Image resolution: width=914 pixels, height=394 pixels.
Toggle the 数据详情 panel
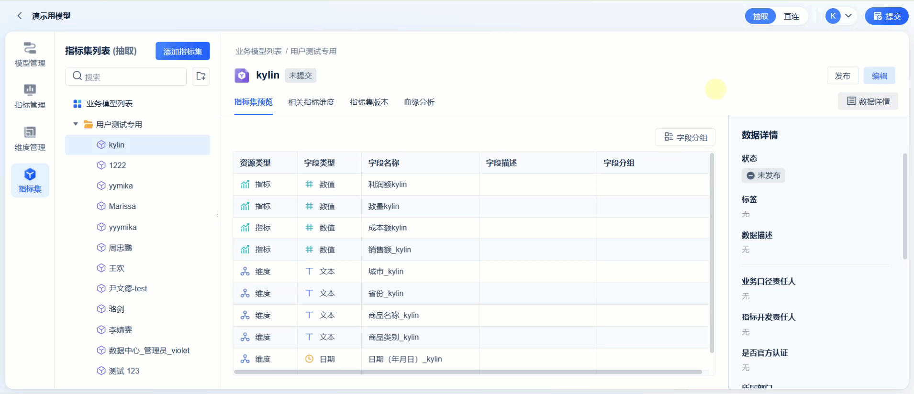pos(868,101)
